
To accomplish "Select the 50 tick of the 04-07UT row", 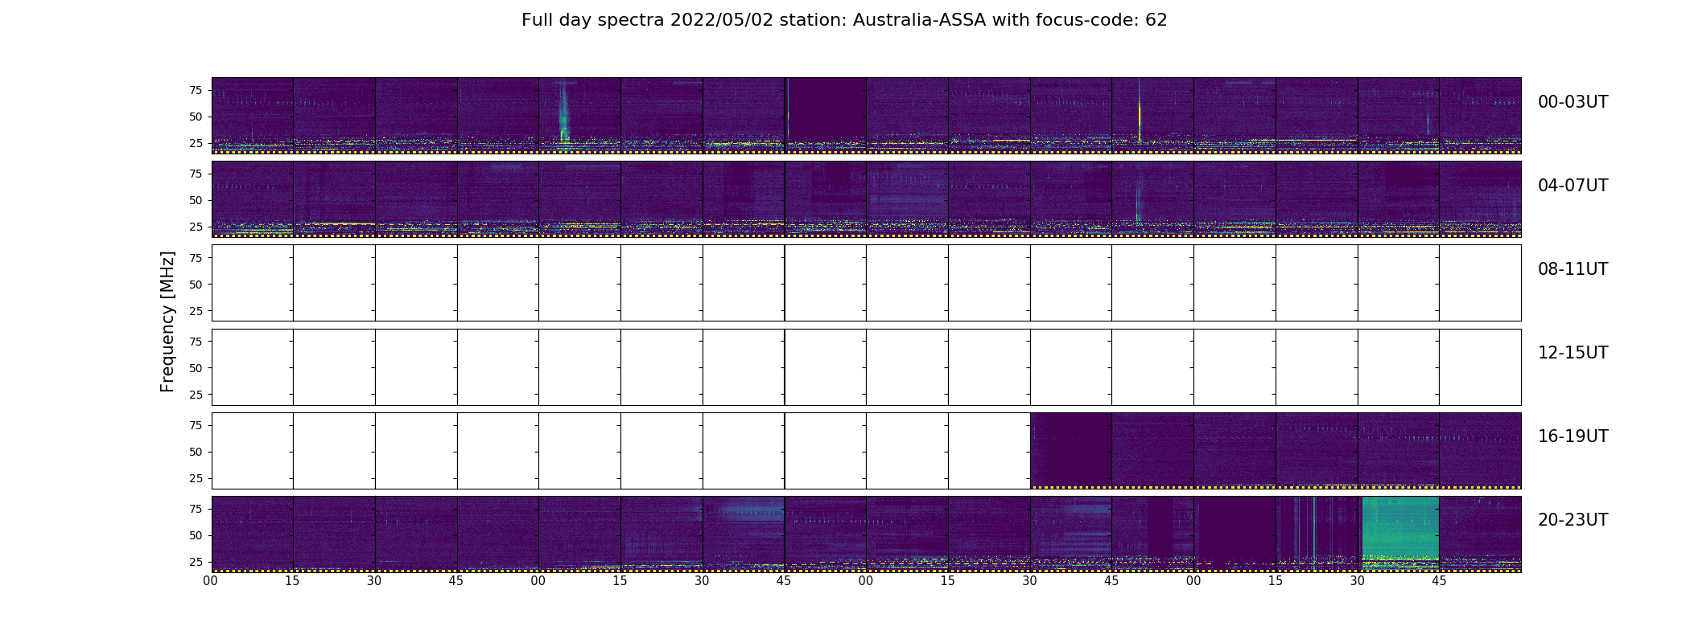I will coord(196,200).
